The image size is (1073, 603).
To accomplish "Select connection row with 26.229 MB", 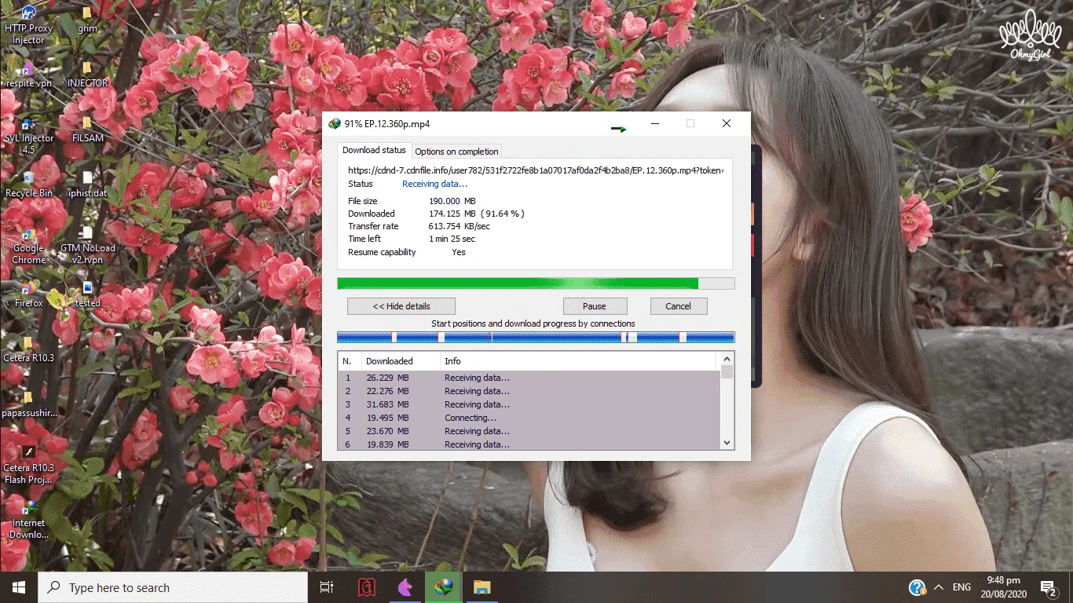I will [x=529, y=378].
